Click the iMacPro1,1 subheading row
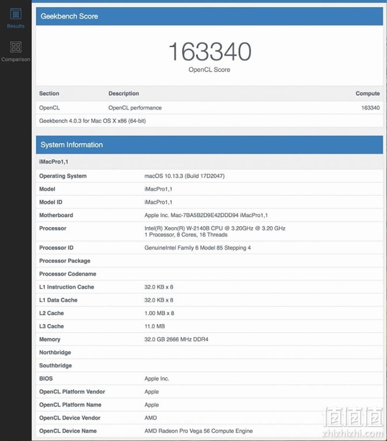The image size is (387, 441). tap(210, 162)
